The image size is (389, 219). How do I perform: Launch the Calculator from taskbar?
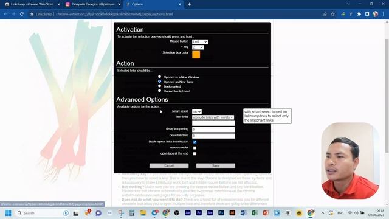[132, 213]
